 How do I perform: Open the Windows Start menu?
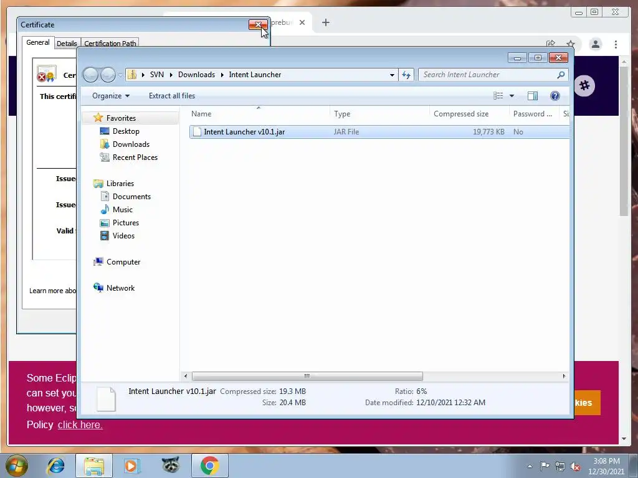pos(16,466)
